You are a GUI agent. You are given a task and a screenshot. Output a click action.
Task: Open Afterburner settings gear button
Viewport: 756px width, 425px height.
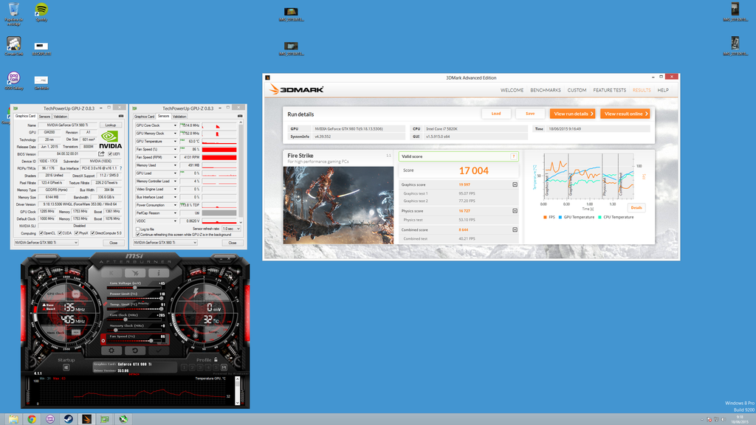point(111,350)
